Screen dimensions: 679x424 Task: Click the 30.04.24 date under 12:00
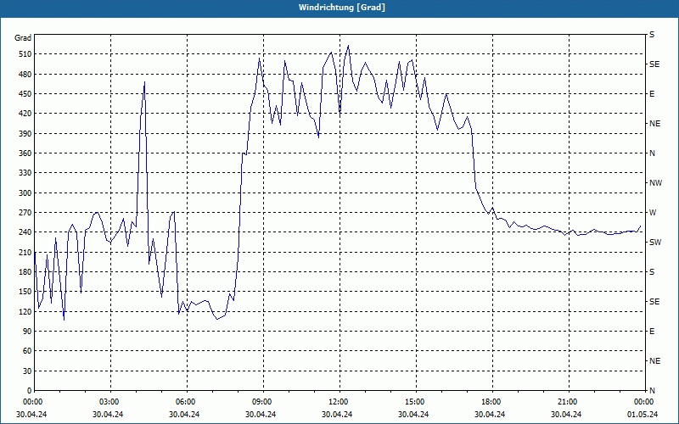pos(337,415)
